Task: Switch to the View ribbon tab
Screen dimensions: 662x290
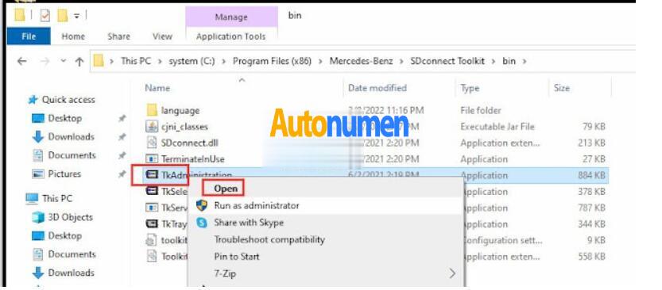Action: [163, 36]
